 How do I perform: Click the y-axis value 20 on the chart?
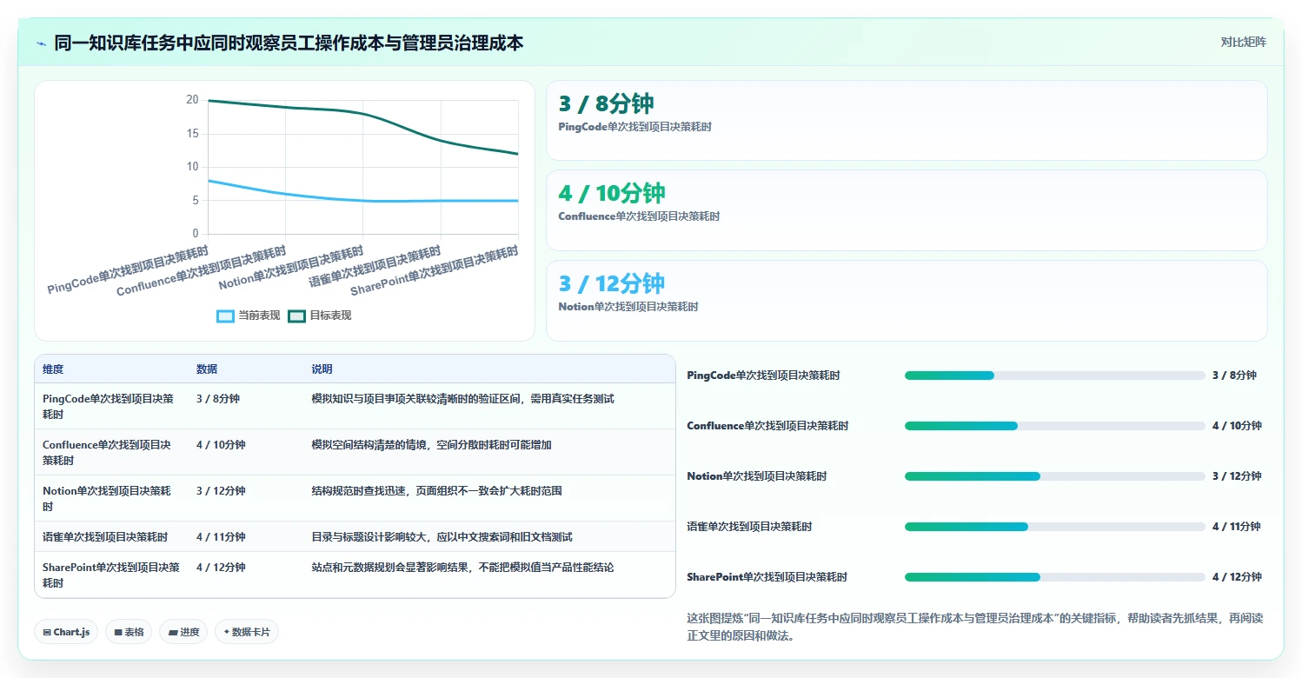click(192, 100)
